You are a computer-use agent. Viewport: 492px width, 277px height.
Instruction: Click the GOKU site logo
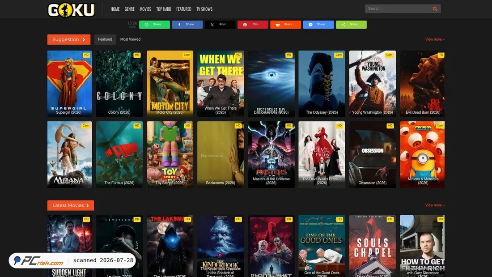tap(71, 10)
